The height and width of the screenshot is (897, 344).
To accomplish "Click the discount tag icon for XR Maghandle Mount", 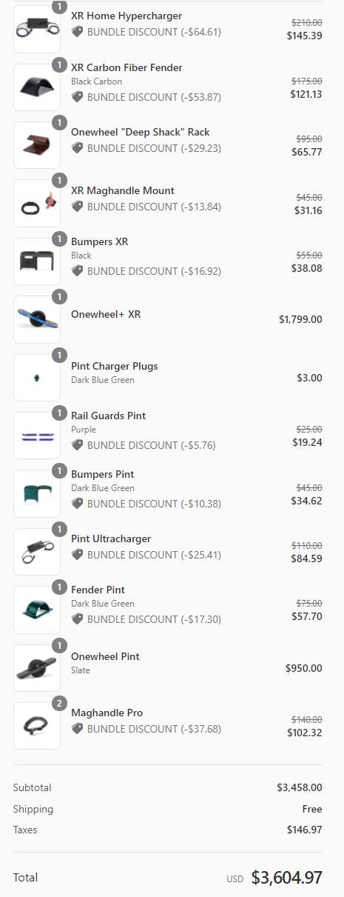I will [x=77, y=207].
